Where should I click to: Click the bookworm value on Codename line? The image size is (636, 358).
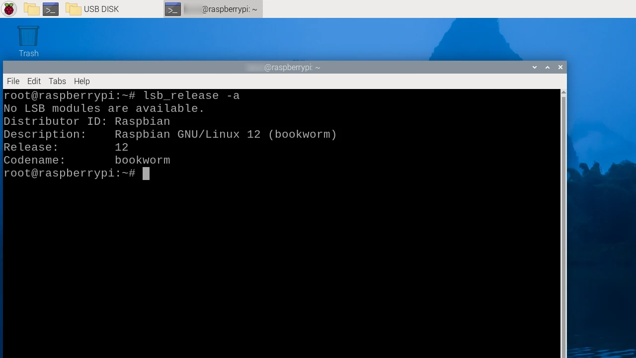[142, 160]
